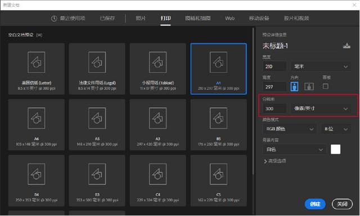Image resolution: width=360 pixels, height=216 pixels.
Task: Open the 像素/英寸 resolution unit dropdown
Action: 321,108
